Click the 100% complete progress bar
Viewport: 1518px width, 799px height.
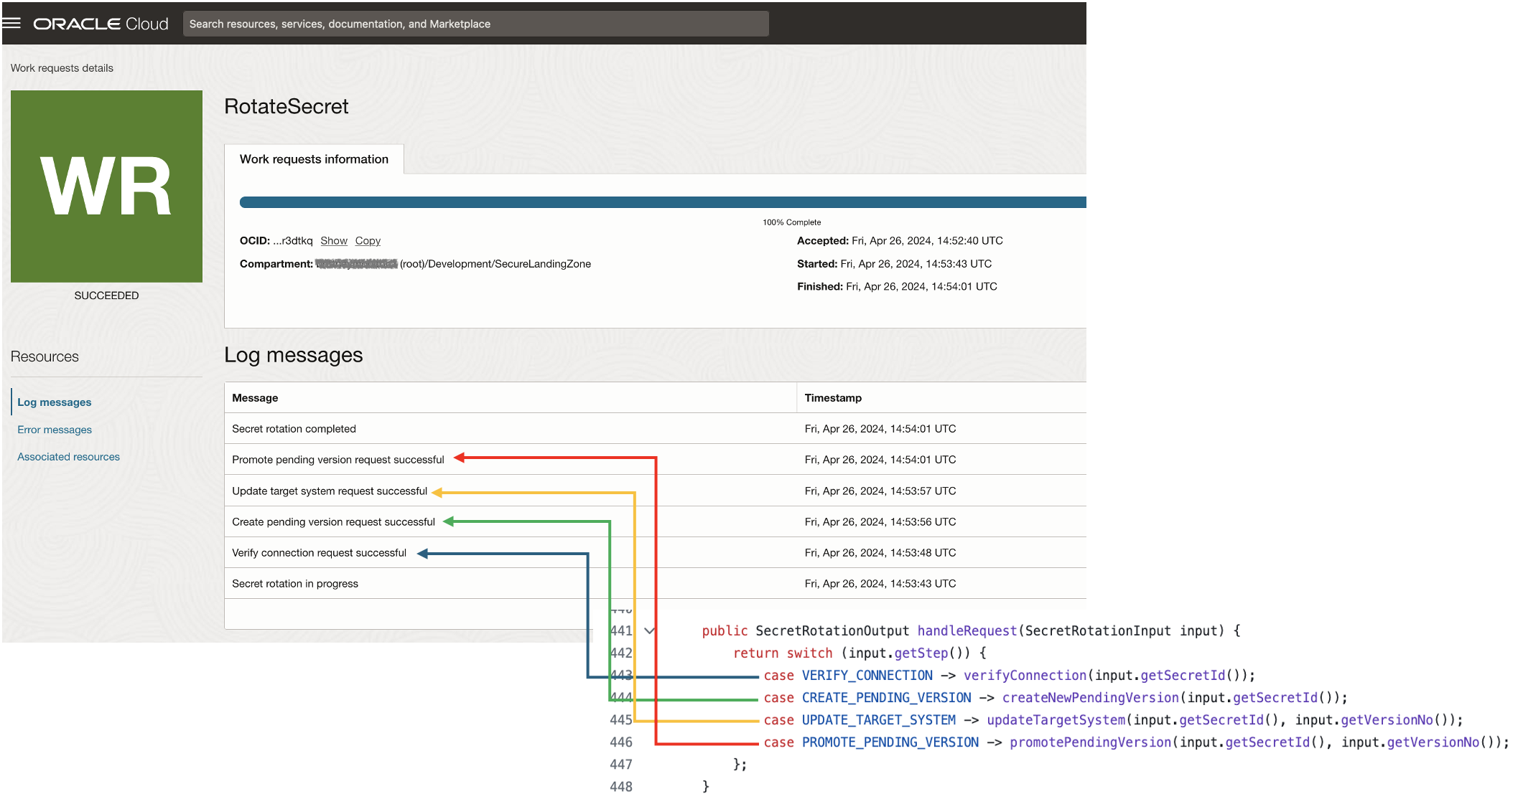662,202
